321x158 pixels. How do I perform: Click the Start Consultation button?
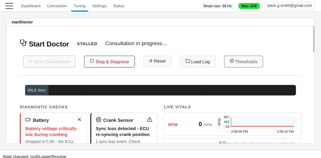tap(49, 62)
